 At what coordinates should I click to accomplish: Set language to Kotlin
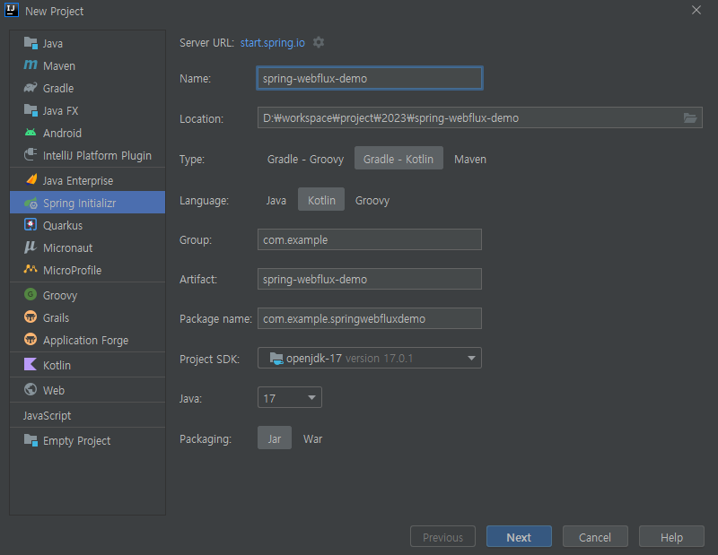tap(321, 199)
